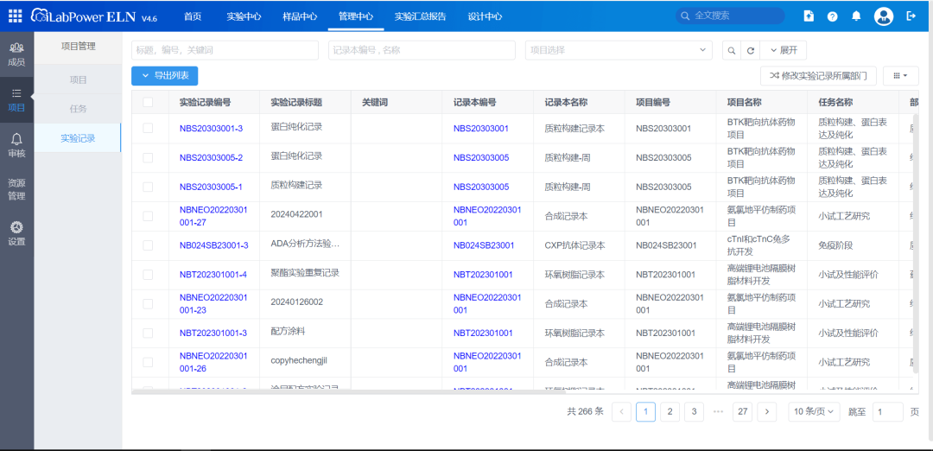Open 审核 sidebar bell icon

[x=16, y=146]
